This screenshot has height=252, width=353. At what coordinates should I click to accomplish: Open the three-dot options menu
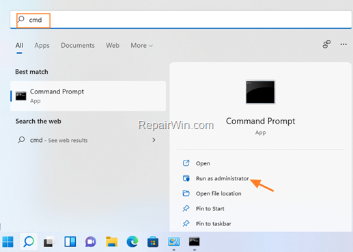click(343, 44)
